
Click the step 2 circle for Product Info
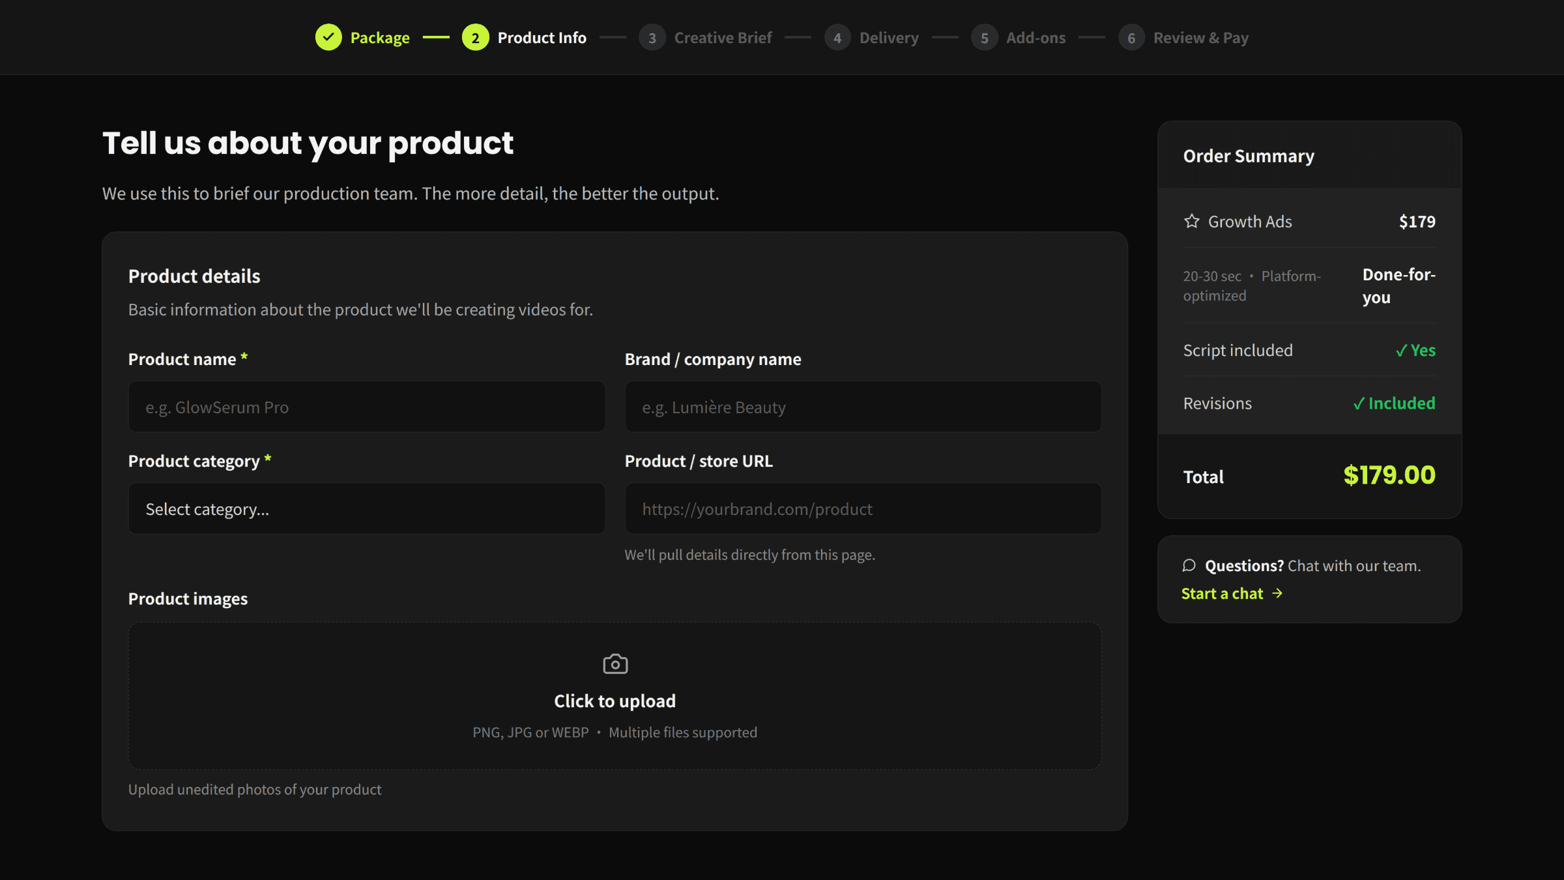pos(475,37)
